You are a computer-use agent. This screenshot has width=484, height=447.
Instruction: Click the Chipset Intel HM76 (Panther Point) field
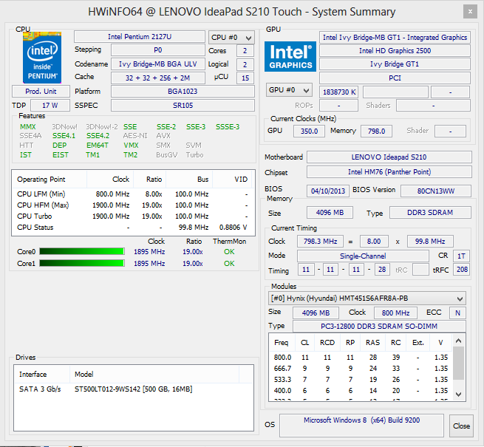tap(389, 172)
